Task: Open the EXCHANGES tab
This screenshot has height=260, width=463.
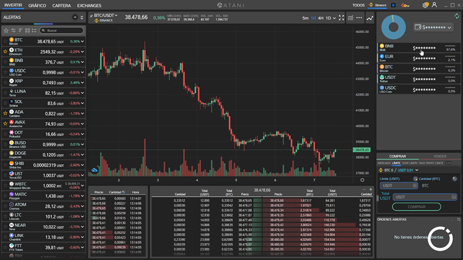Action: (89, 5)
